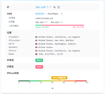This screenshot has width=105, height=94.
Task: Select the colocrossing.com AS domain text
Action: coord(44,18)
